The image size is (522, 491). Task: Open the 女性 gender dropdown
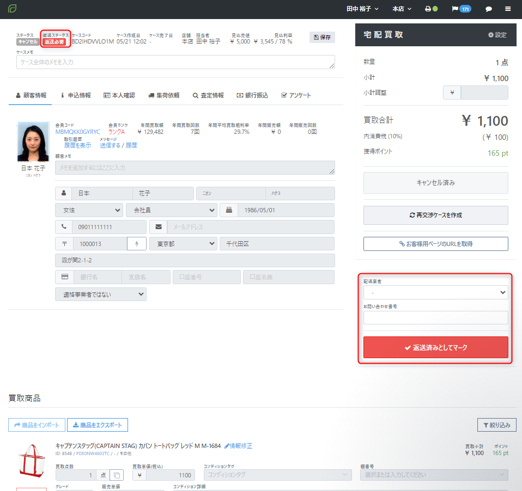pyautogui.click(x=89, y=210)
